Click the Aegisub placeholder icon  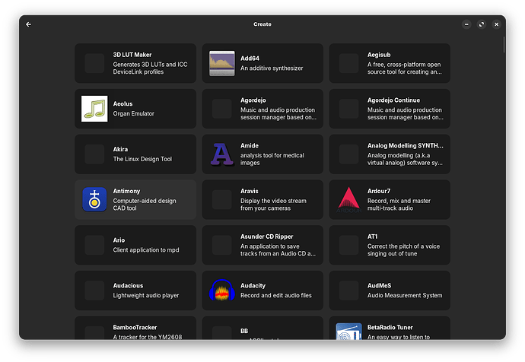(349, 63)
